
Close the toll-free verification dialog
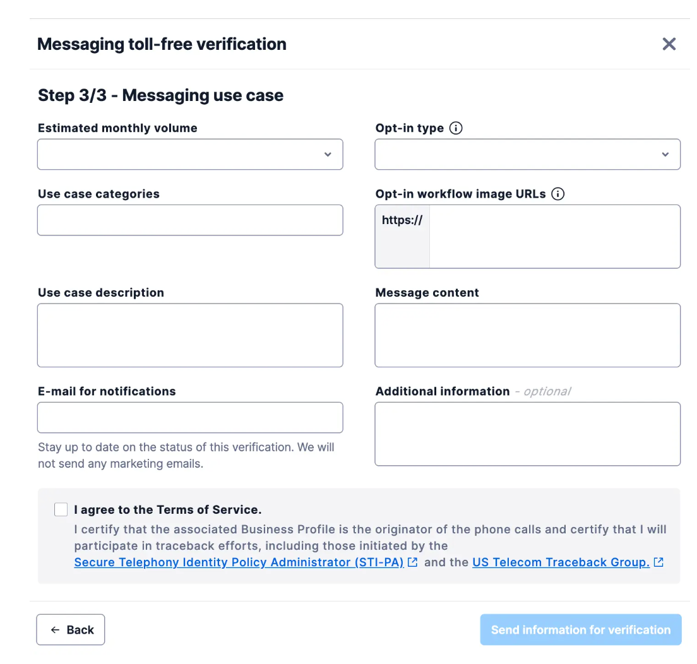tap(669, 44)
